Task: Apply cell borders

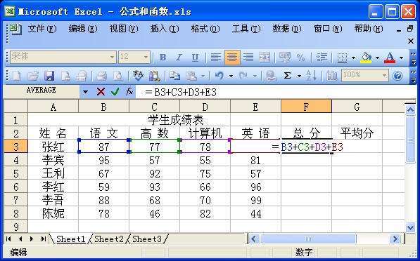Action: point(342,57)
